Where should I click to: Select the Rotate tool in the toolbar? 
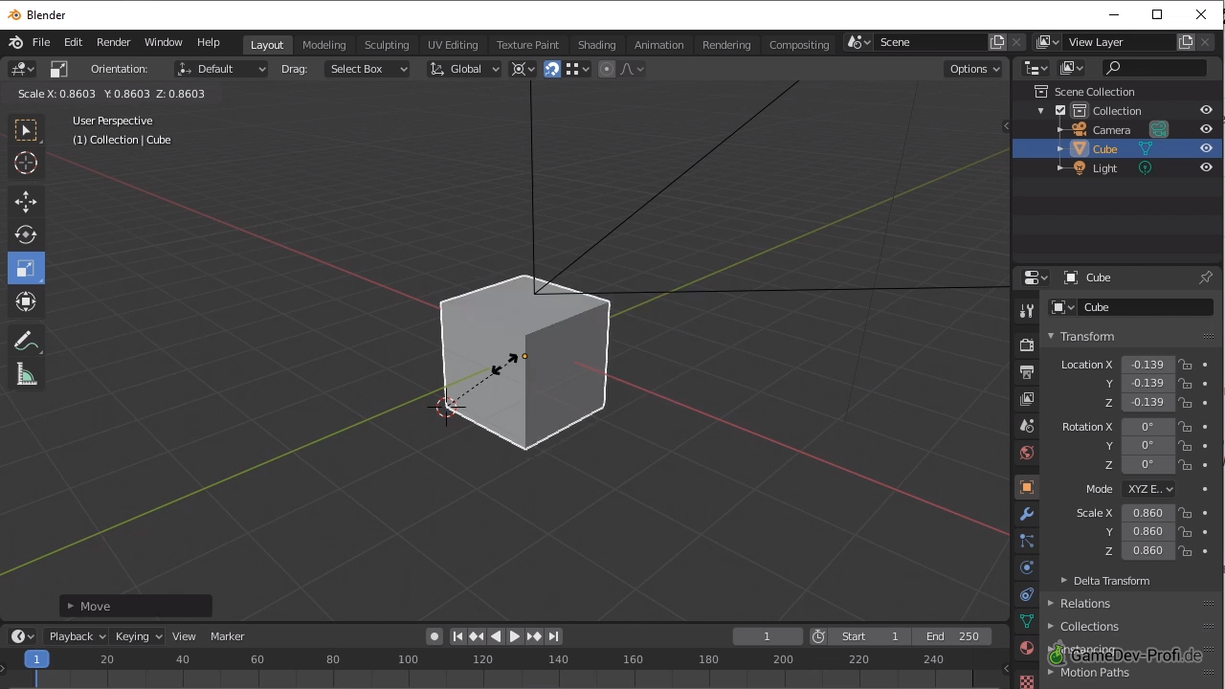pos(26,234)
